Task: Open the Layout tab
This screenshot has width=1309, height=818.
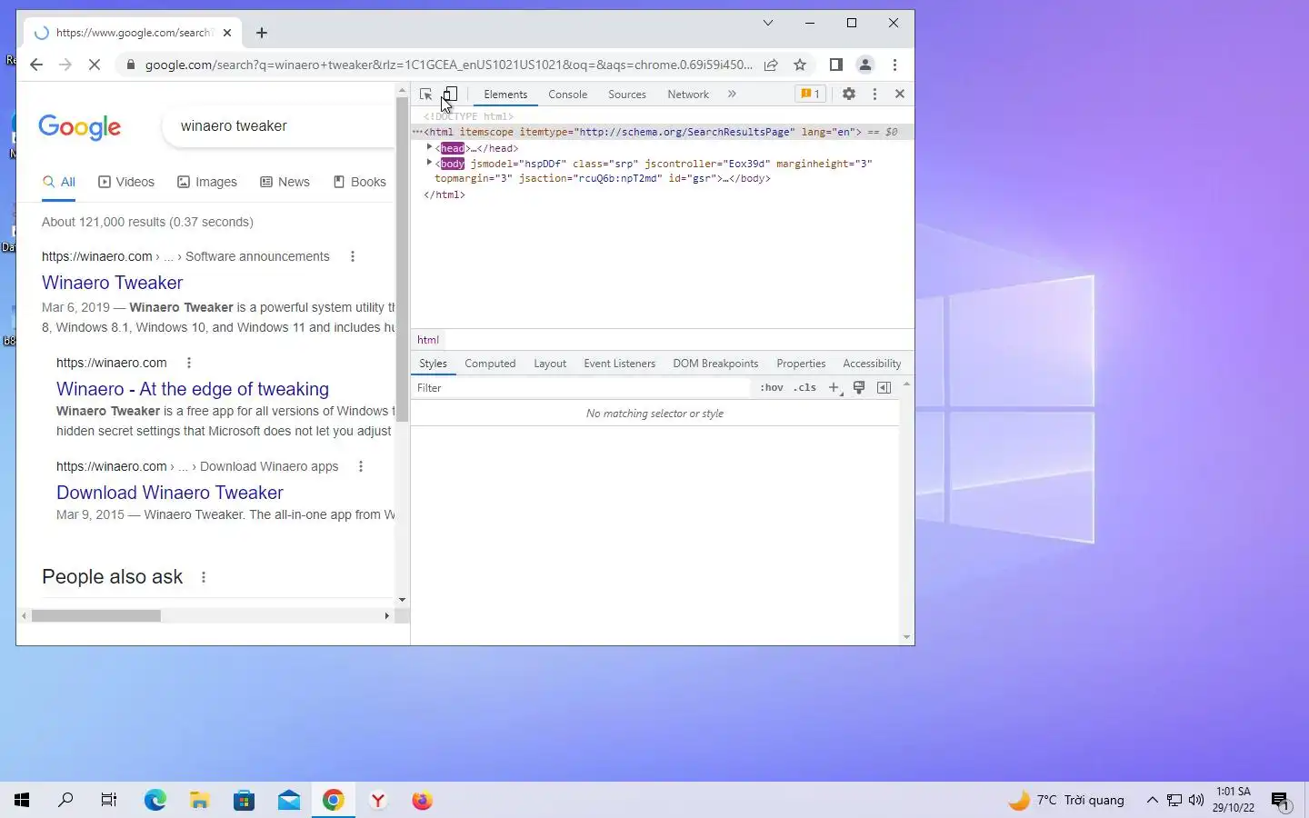Action: click(x=550, y=364)
